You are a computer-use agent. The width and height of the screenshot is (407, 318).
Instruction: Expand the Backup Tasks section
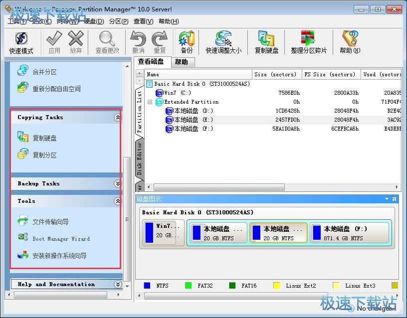coord(118,183)
